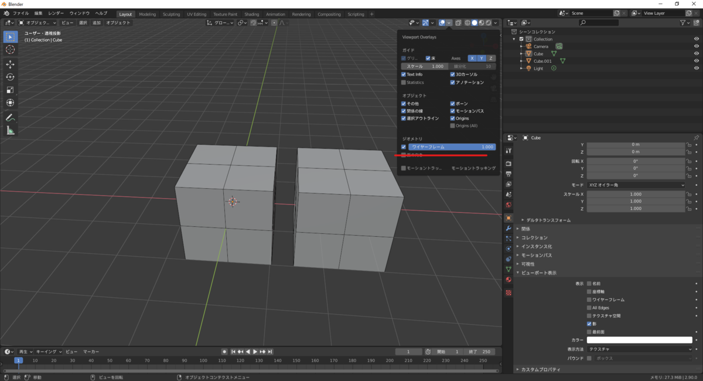Open the XYZ オイラー角 rotation mode dropdown
Image resolution: width=703 pixels, height=381 pixels.
point(636,185)
